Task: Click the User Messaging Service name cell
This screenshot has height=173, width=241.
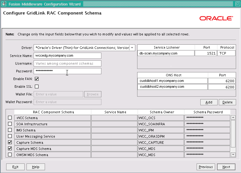Action: pos(53,136)
